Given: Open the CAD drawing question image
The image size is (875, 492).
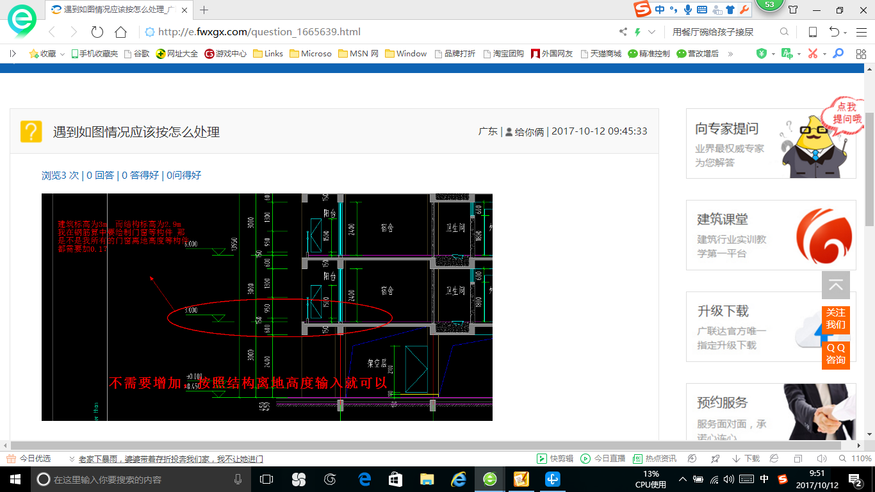Looking at the screenshot, I should (x=267, y=307).
